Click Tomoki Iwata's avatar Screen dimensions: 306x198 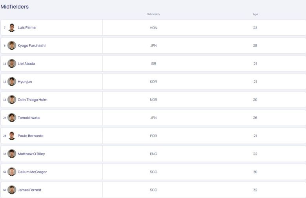(x=12, y=118)
